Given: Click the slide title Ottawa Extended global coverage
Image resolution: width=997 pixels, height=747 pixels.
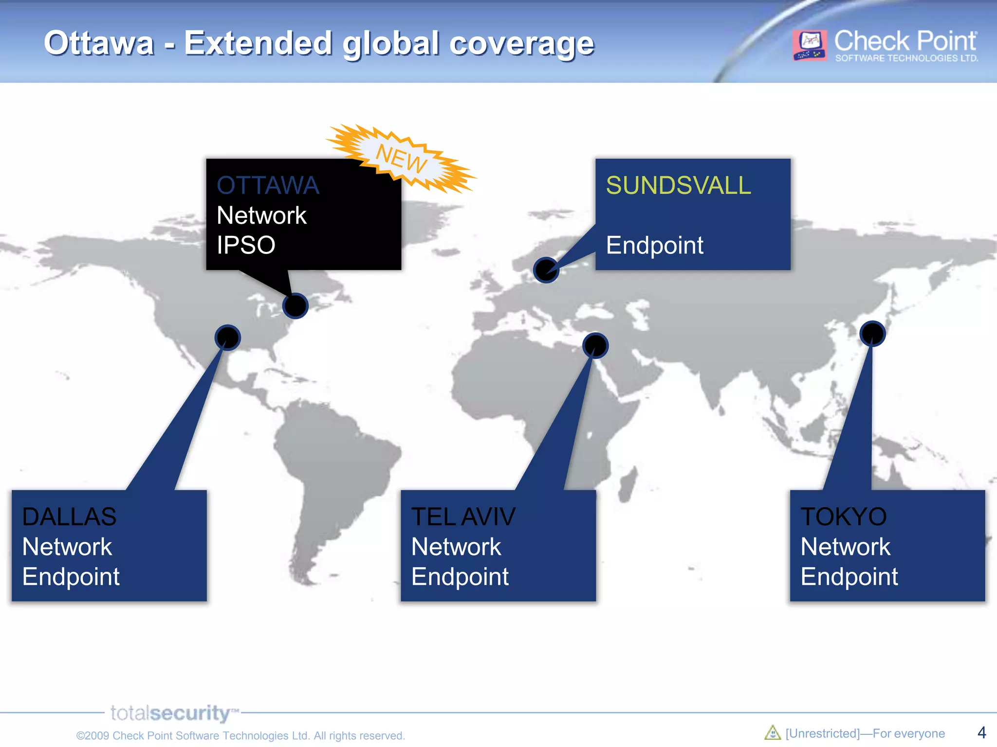Looking at the screenshot, I should (x=319, y=43).
